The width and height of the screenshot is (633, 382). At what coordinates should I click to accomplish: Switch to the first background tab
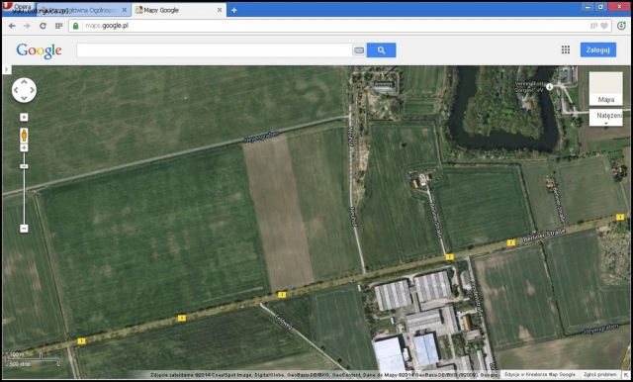pyautogui.click(x=83, y=10)
